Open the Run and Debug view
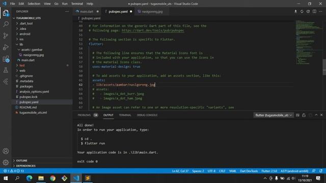This screenshot has height=183, width=326. [6, 47]
